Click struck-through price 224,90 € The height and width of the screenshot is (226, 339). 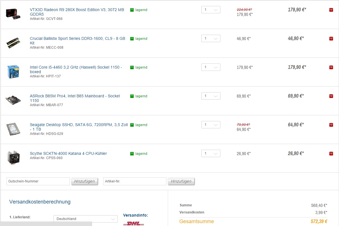point(244,9)
